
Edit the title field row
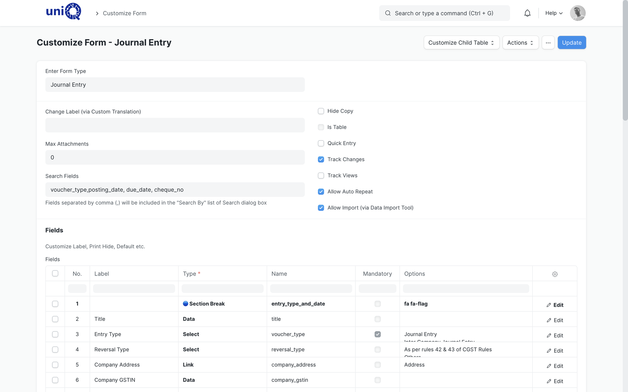[x=555, y=320]
